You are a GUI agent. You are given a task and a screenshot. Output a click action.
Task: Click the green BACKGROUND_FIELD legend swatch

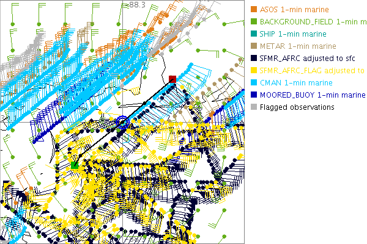click(x=253, y=22)
